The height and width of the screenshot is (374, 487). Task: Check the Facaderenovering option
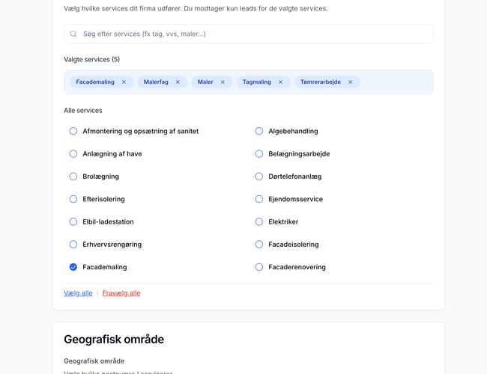click(259, 267)
